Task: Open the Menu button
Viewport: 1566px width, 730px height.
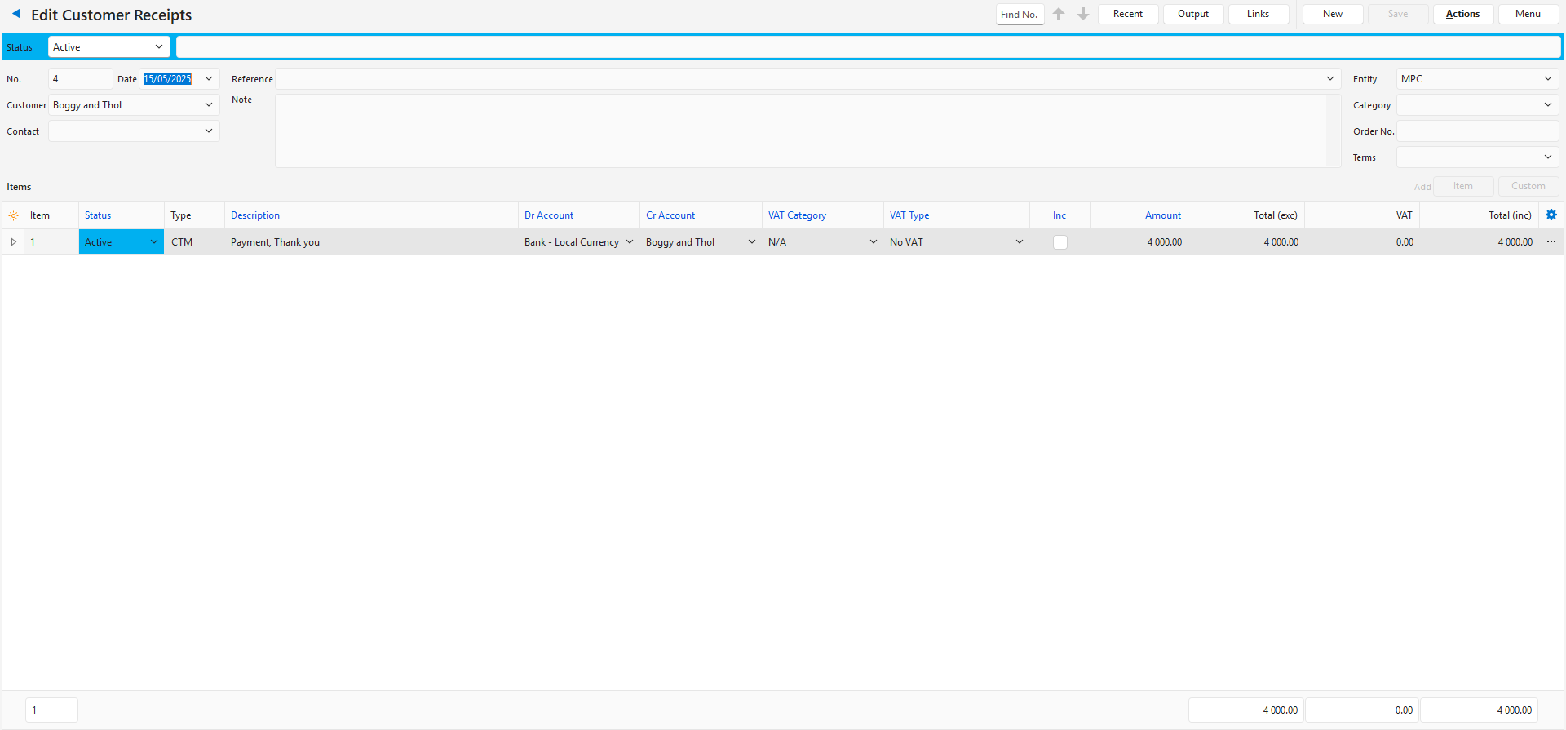Action: click(x=1528, y=14)
